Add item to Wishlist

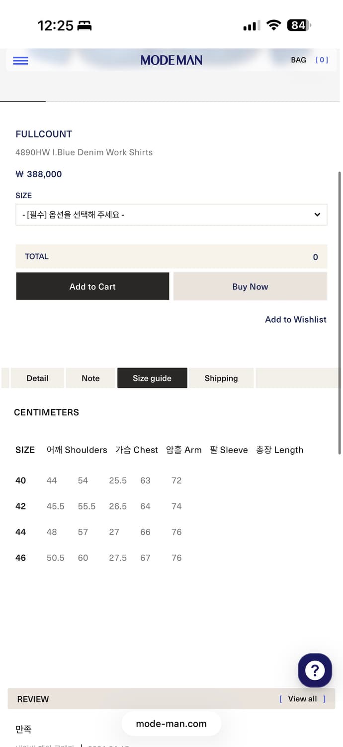(x=296, y=319)
